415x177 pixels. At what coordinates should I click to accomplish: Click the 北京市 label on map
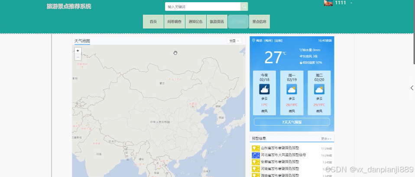click(x=193, y=104)
